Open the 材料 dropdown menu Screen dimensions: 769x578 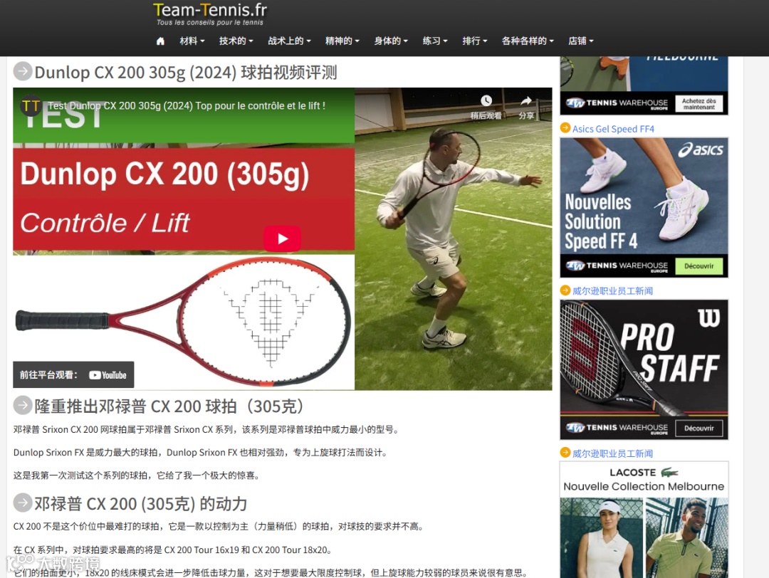192,41
